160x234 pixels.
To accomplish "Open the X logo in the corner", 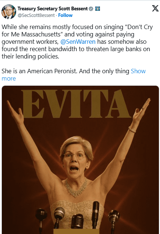I will pyautogui.click(x=155, y=8).
